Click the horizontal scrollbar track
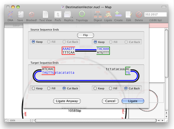The height and width of the screenshot is (129, 174). point(95,121)
